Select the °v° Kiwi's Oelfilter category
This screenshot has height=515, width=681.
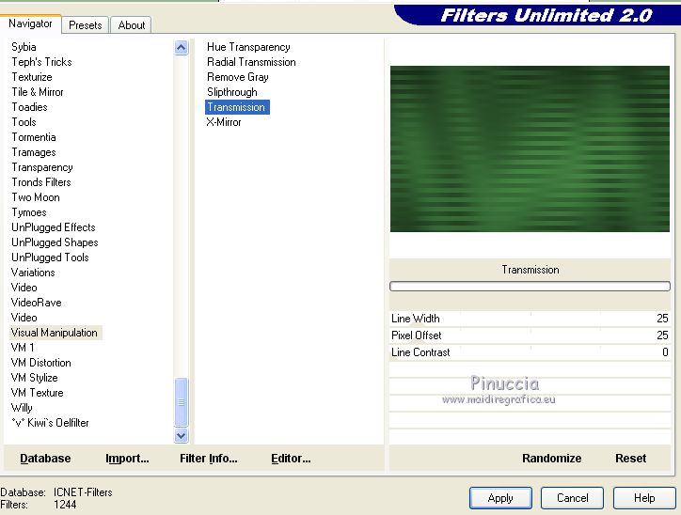point(51,423)
